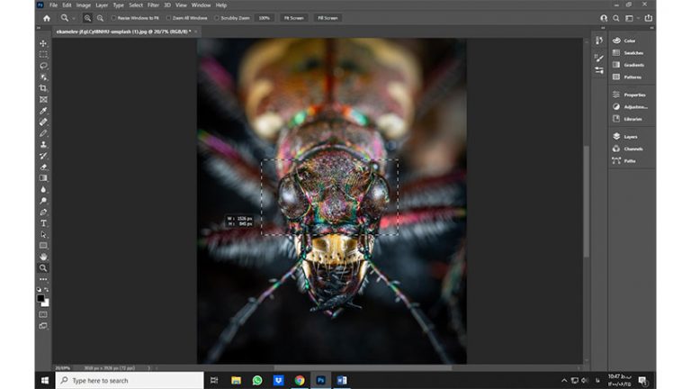
Task: Enable Resize Windows to Fit checkbox
Action: click(x=113, y=18)
